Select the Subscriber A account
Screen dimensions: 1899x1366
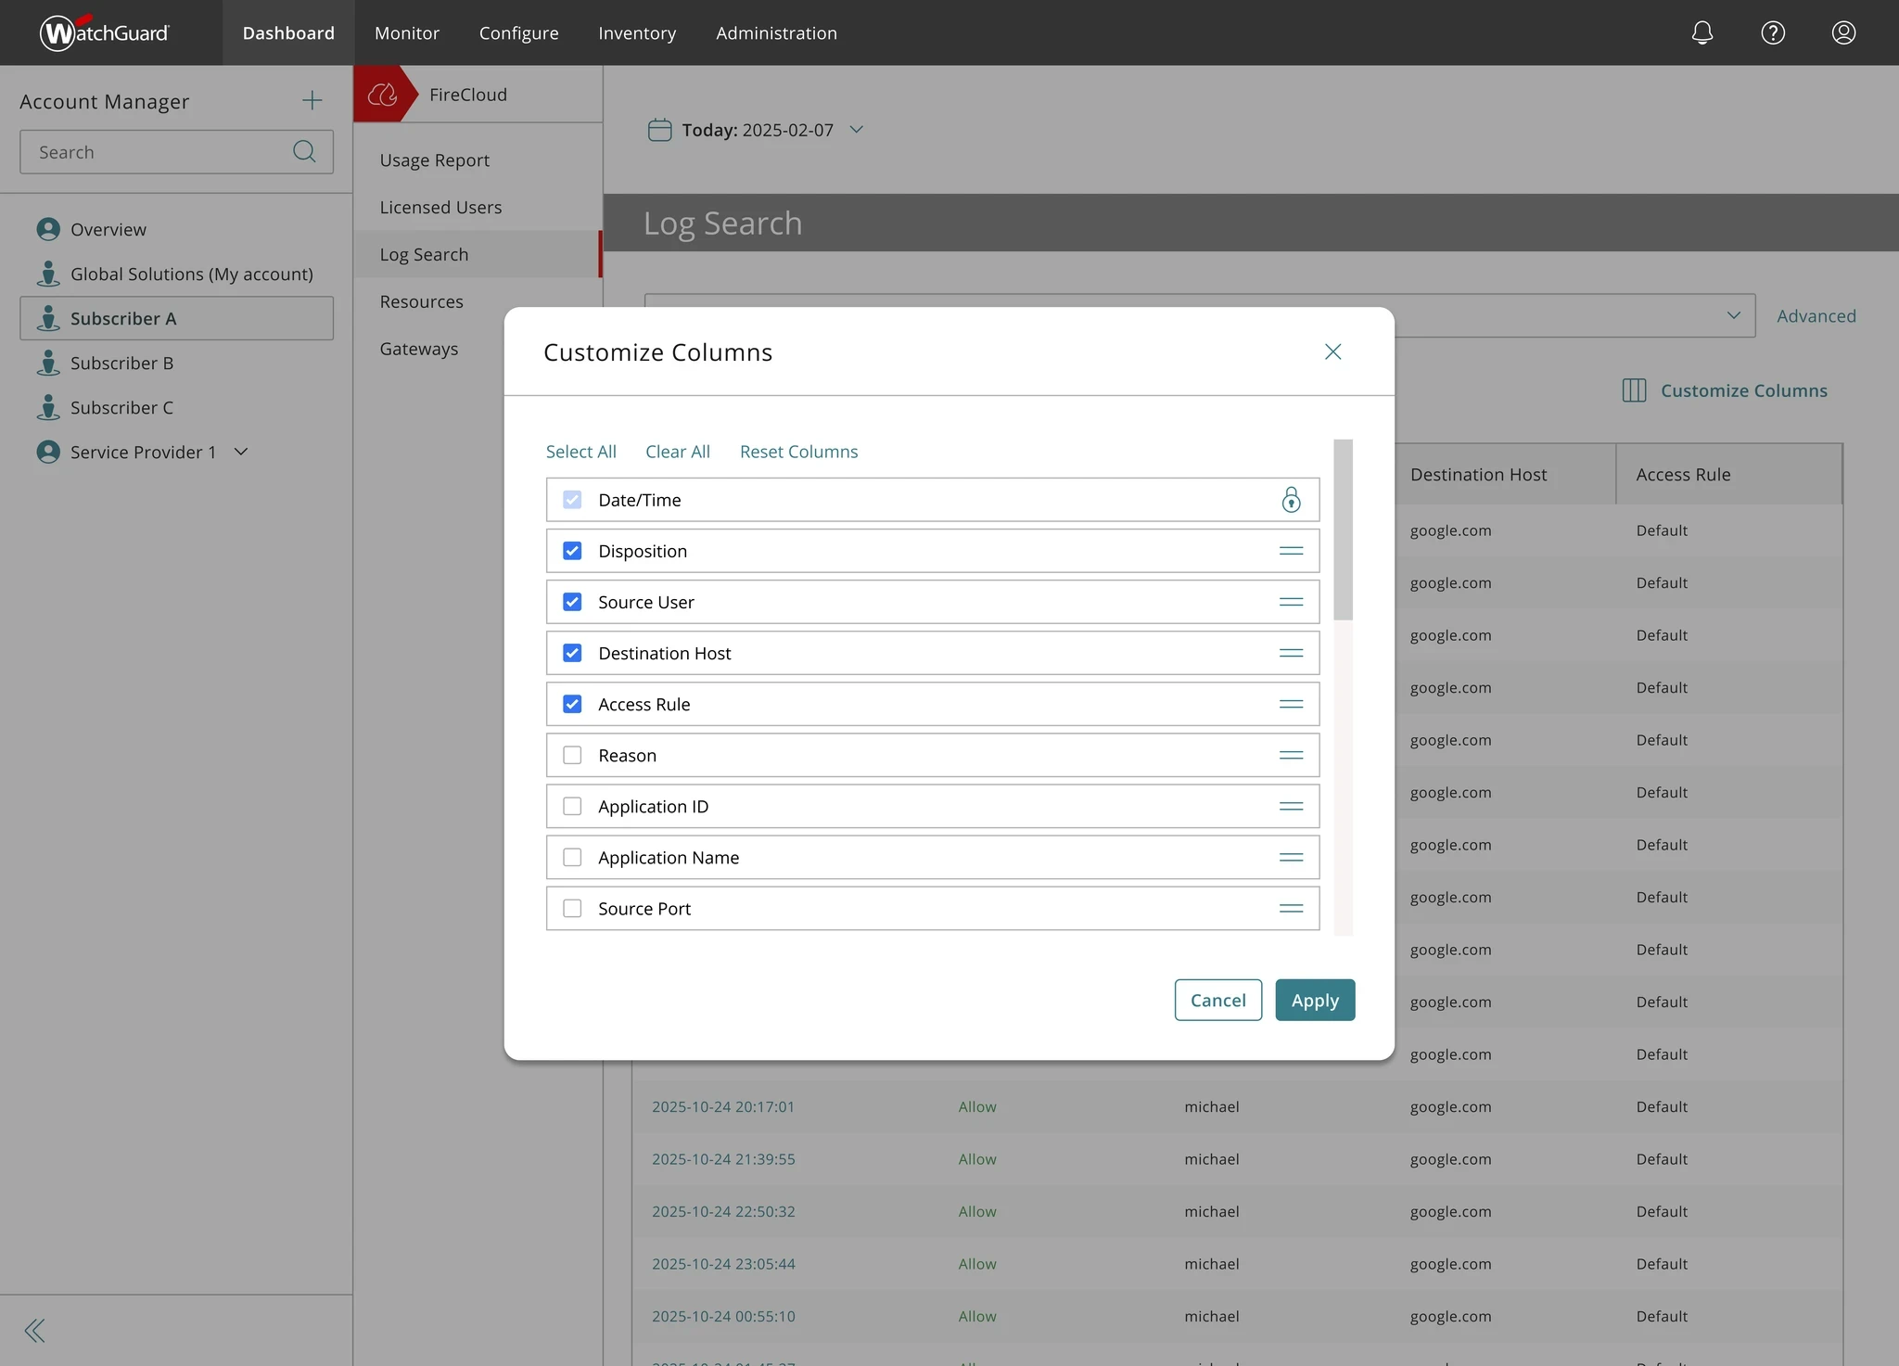coord(176,318)
